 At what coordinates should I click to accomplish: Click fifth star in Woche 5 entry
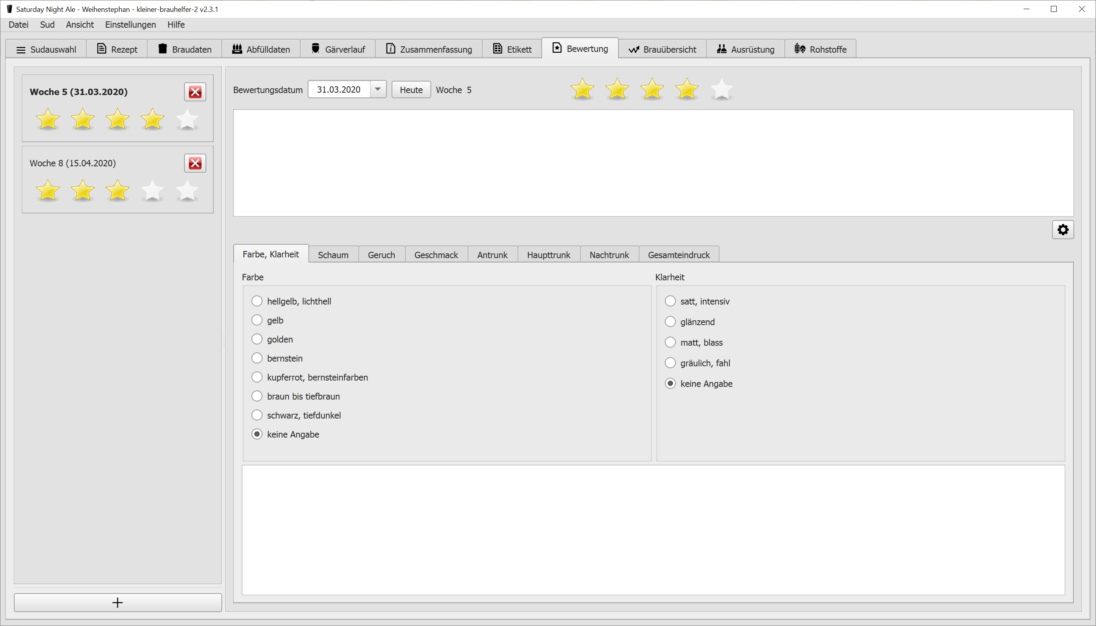[187, 119]
